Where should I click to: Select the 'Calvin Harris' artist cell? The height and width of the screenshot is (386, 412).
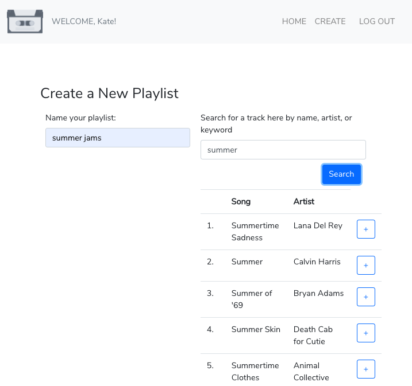317,262
